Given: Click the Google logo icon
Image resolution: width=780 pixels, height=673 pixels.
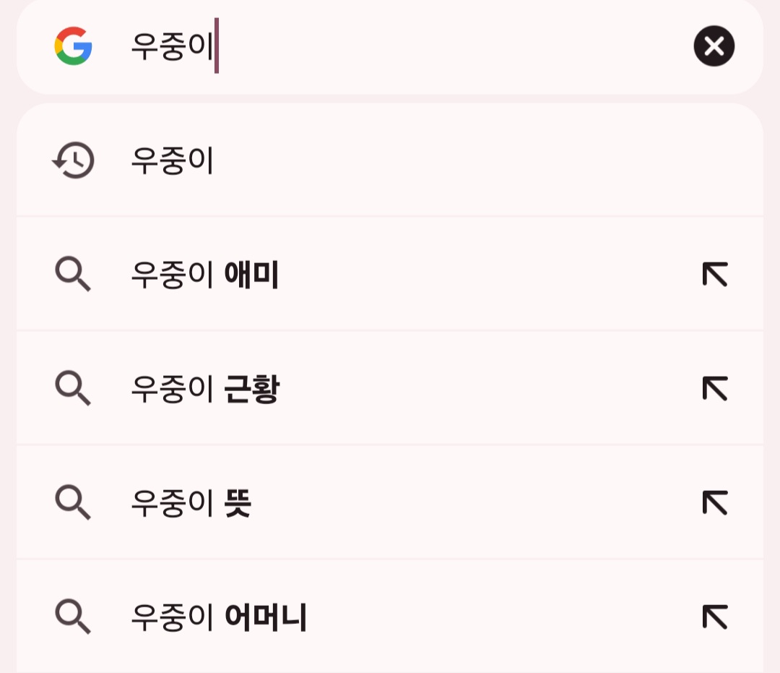Looking at the screenshot, I should 73,46.
